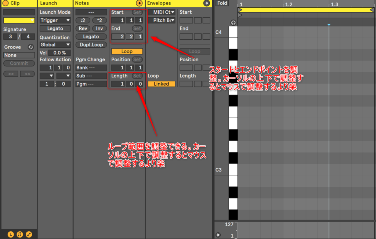Show the Notes box with note icon

coord(20,234)
